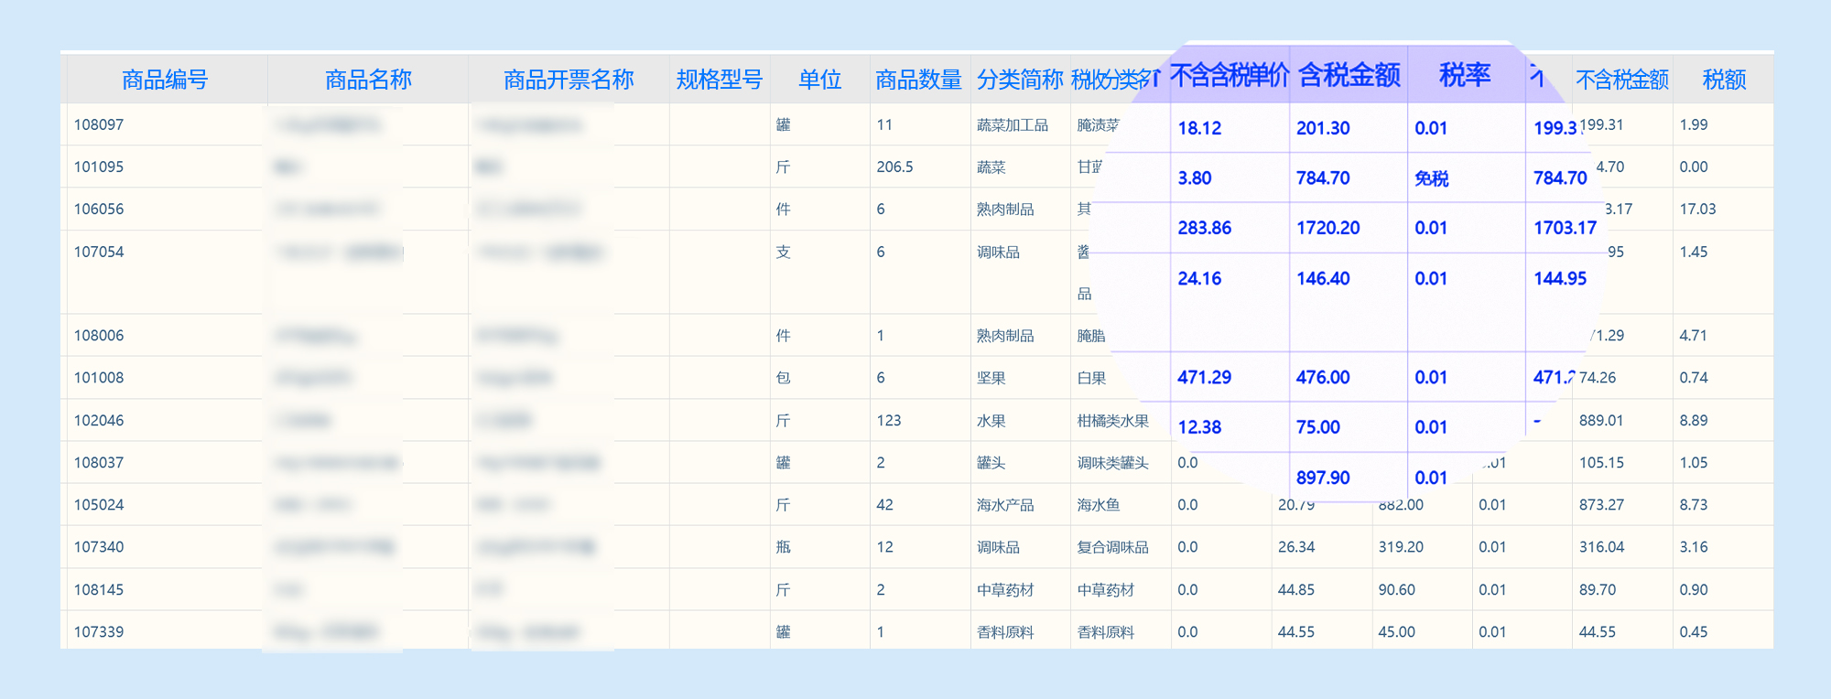The width and height of the screenshot is (1831, 699).
Task: Select the 单位 column header
Action: coord(819,80)
